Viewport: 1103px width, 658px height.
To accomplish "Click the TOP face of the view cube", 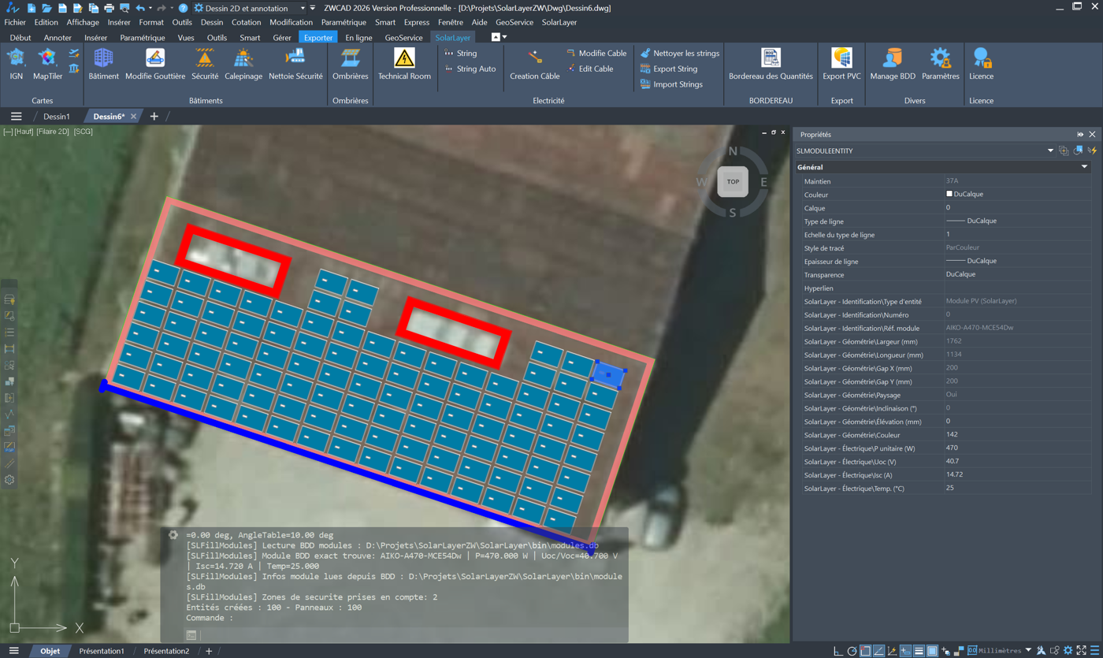I will (733, 182).
